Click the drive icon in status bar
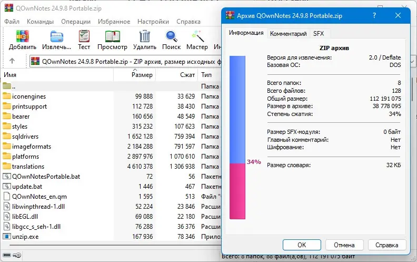The width and height of the screenshot is (417, 262). (7, 255)
